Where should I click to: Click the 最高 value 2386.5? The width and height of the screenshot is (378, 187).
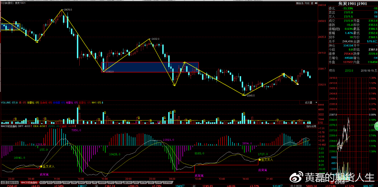[x=373, y=29]
